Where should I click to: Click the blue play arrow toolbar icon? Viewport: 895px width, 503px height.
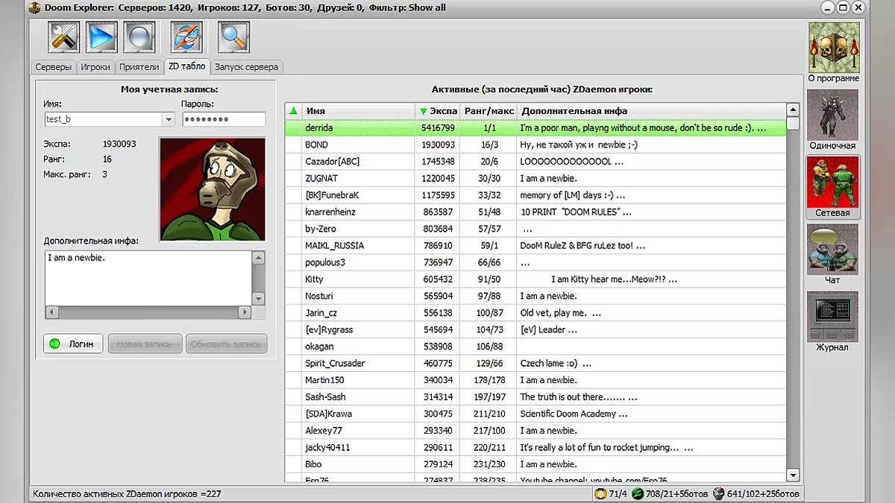pyautogui.click(x=101, y=37)
